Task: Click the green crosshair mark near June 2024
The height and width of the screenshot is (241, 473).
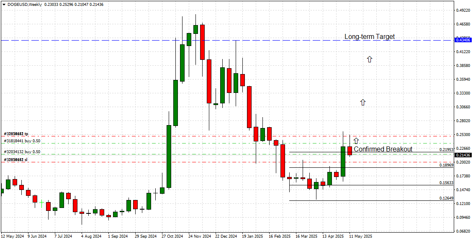Action: (x=41, y=203)
